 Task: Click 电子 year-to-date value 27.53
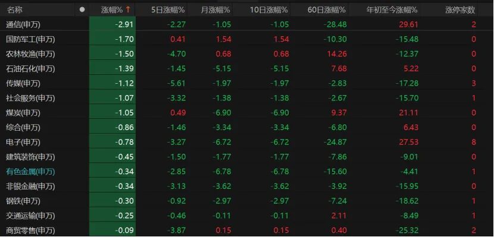(409, 142)
